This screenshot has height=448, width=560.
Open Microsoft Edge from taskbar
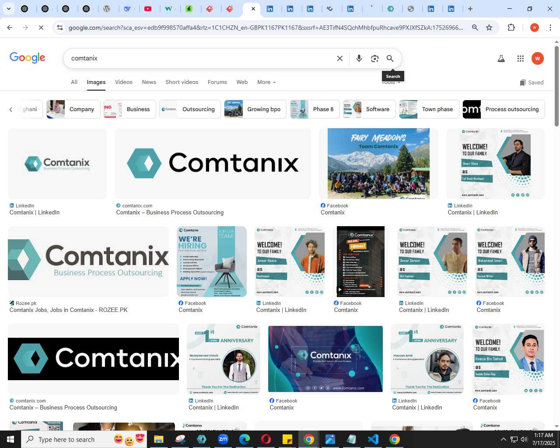click(245, 439)
